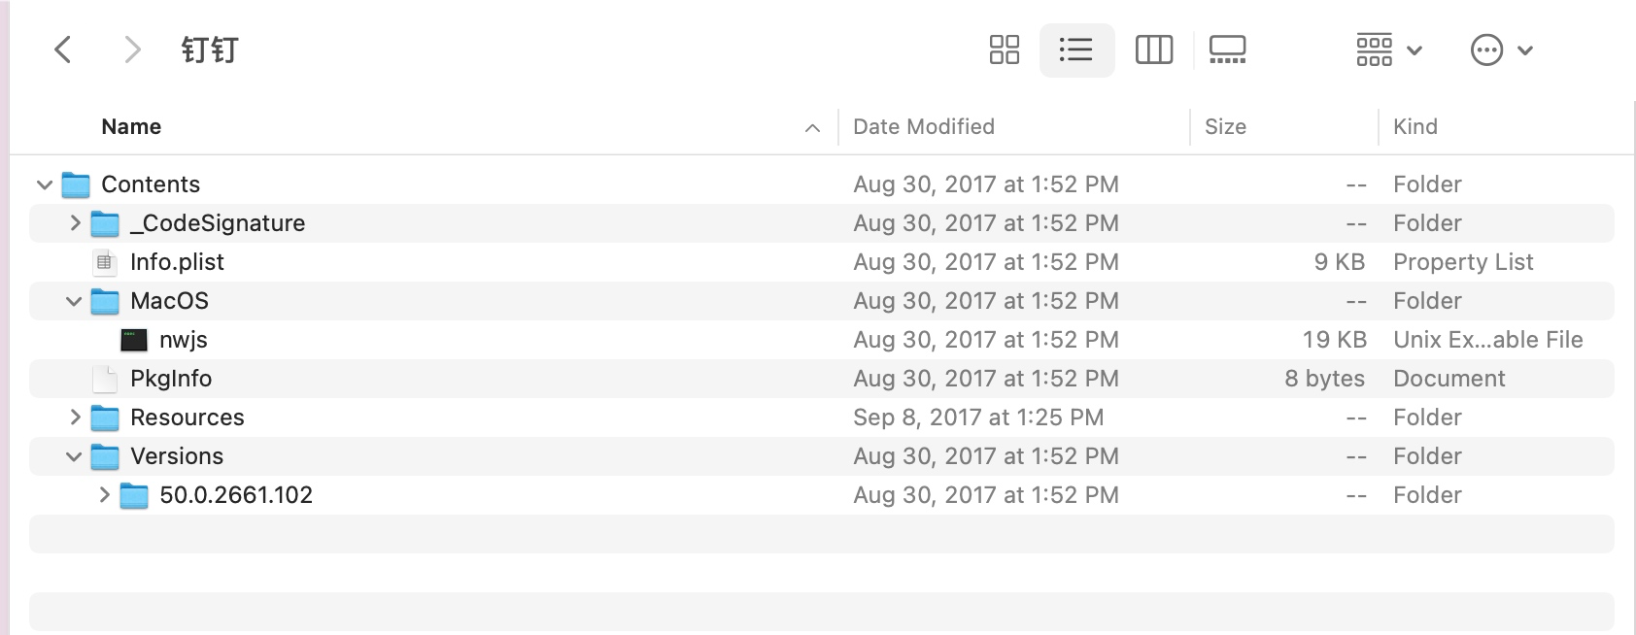Select the Info.plist file icon

104,262
